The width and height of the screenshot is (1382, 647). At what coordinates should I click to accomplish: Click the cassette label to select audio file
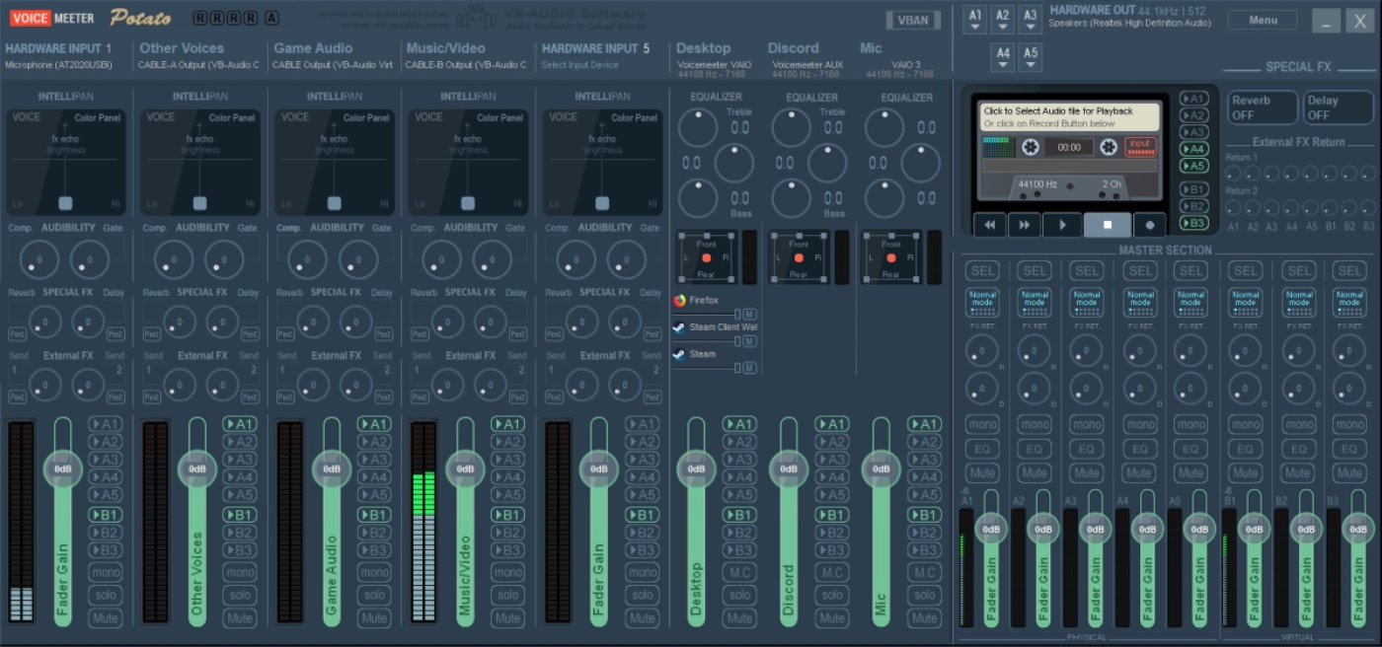(1069, 116)
